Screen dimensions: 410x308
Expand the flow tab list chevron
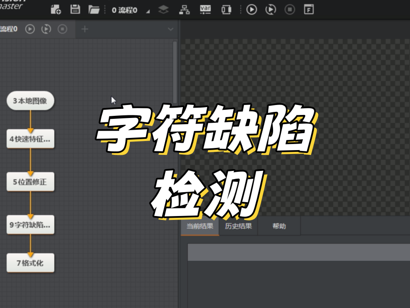[x=170, y=29]
